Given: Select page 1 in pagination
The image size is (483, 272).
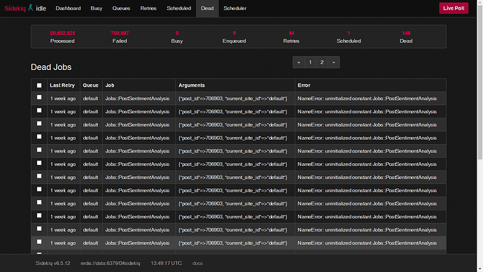Looking at the screenshot, I should (310, 62).
